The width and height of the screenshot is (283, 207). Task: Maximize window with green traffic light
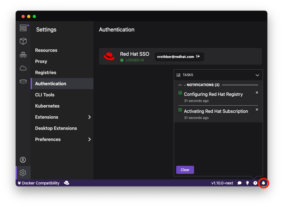pyautogui.click(x=34, y=16)
